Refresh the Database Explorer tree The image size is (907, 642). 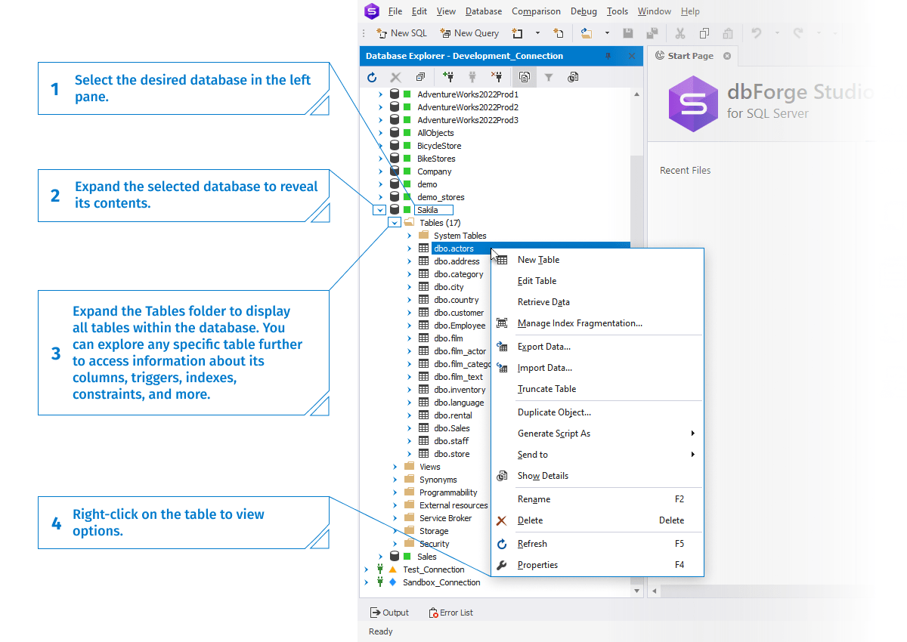372,77
